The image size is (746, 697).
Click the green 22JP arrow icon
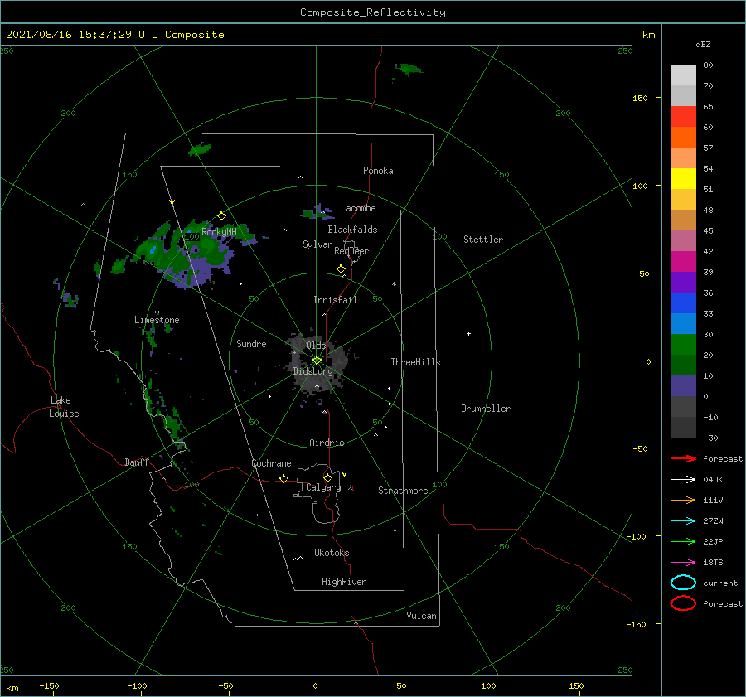tap(683, 541)
